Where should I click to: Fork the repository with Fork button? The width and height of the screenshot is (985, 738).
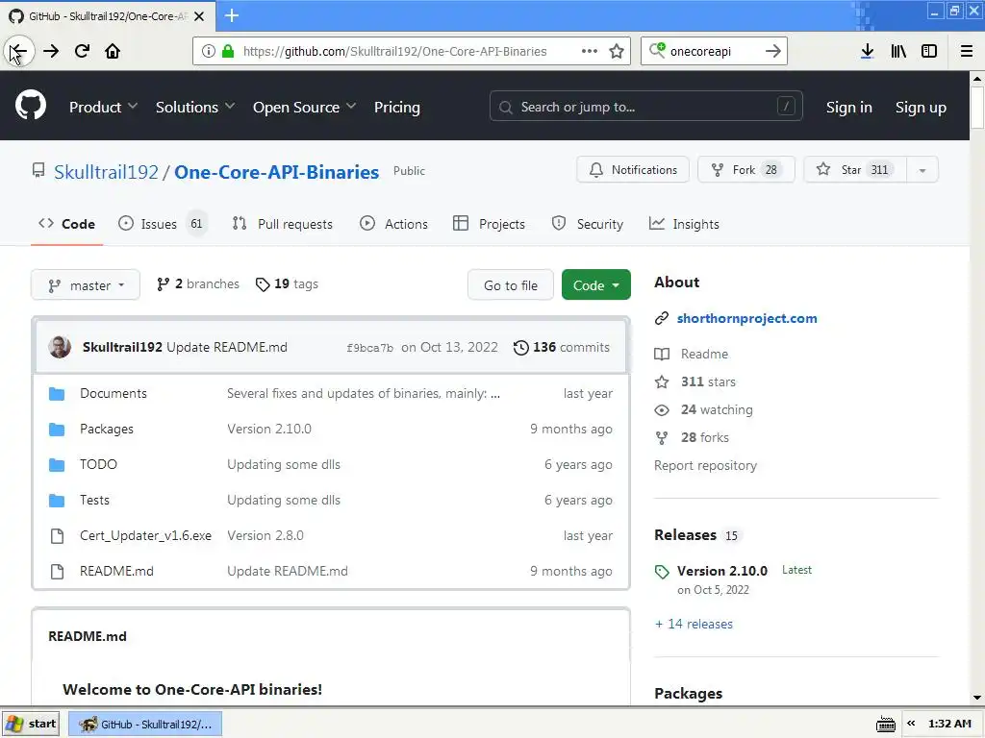tap(746, 169)
